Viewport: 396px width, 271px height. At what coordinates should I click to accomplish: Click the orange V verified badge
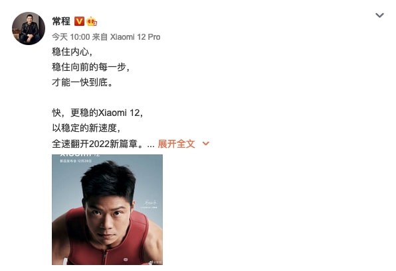[79, 21]
